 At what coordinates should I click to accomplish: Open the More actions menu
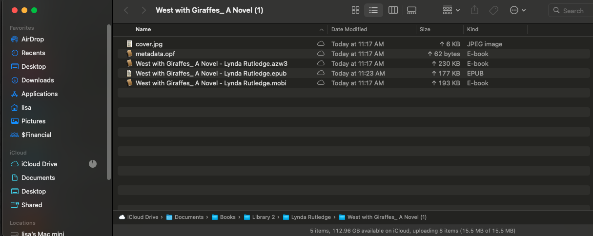517,10
